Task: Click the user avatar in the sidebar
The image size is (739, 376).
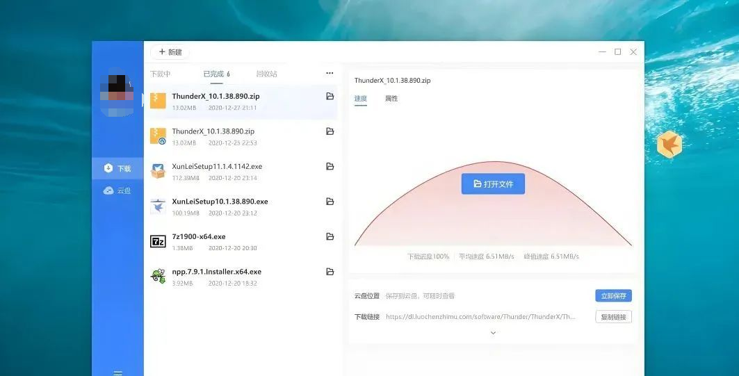Action: click(116, 93)
